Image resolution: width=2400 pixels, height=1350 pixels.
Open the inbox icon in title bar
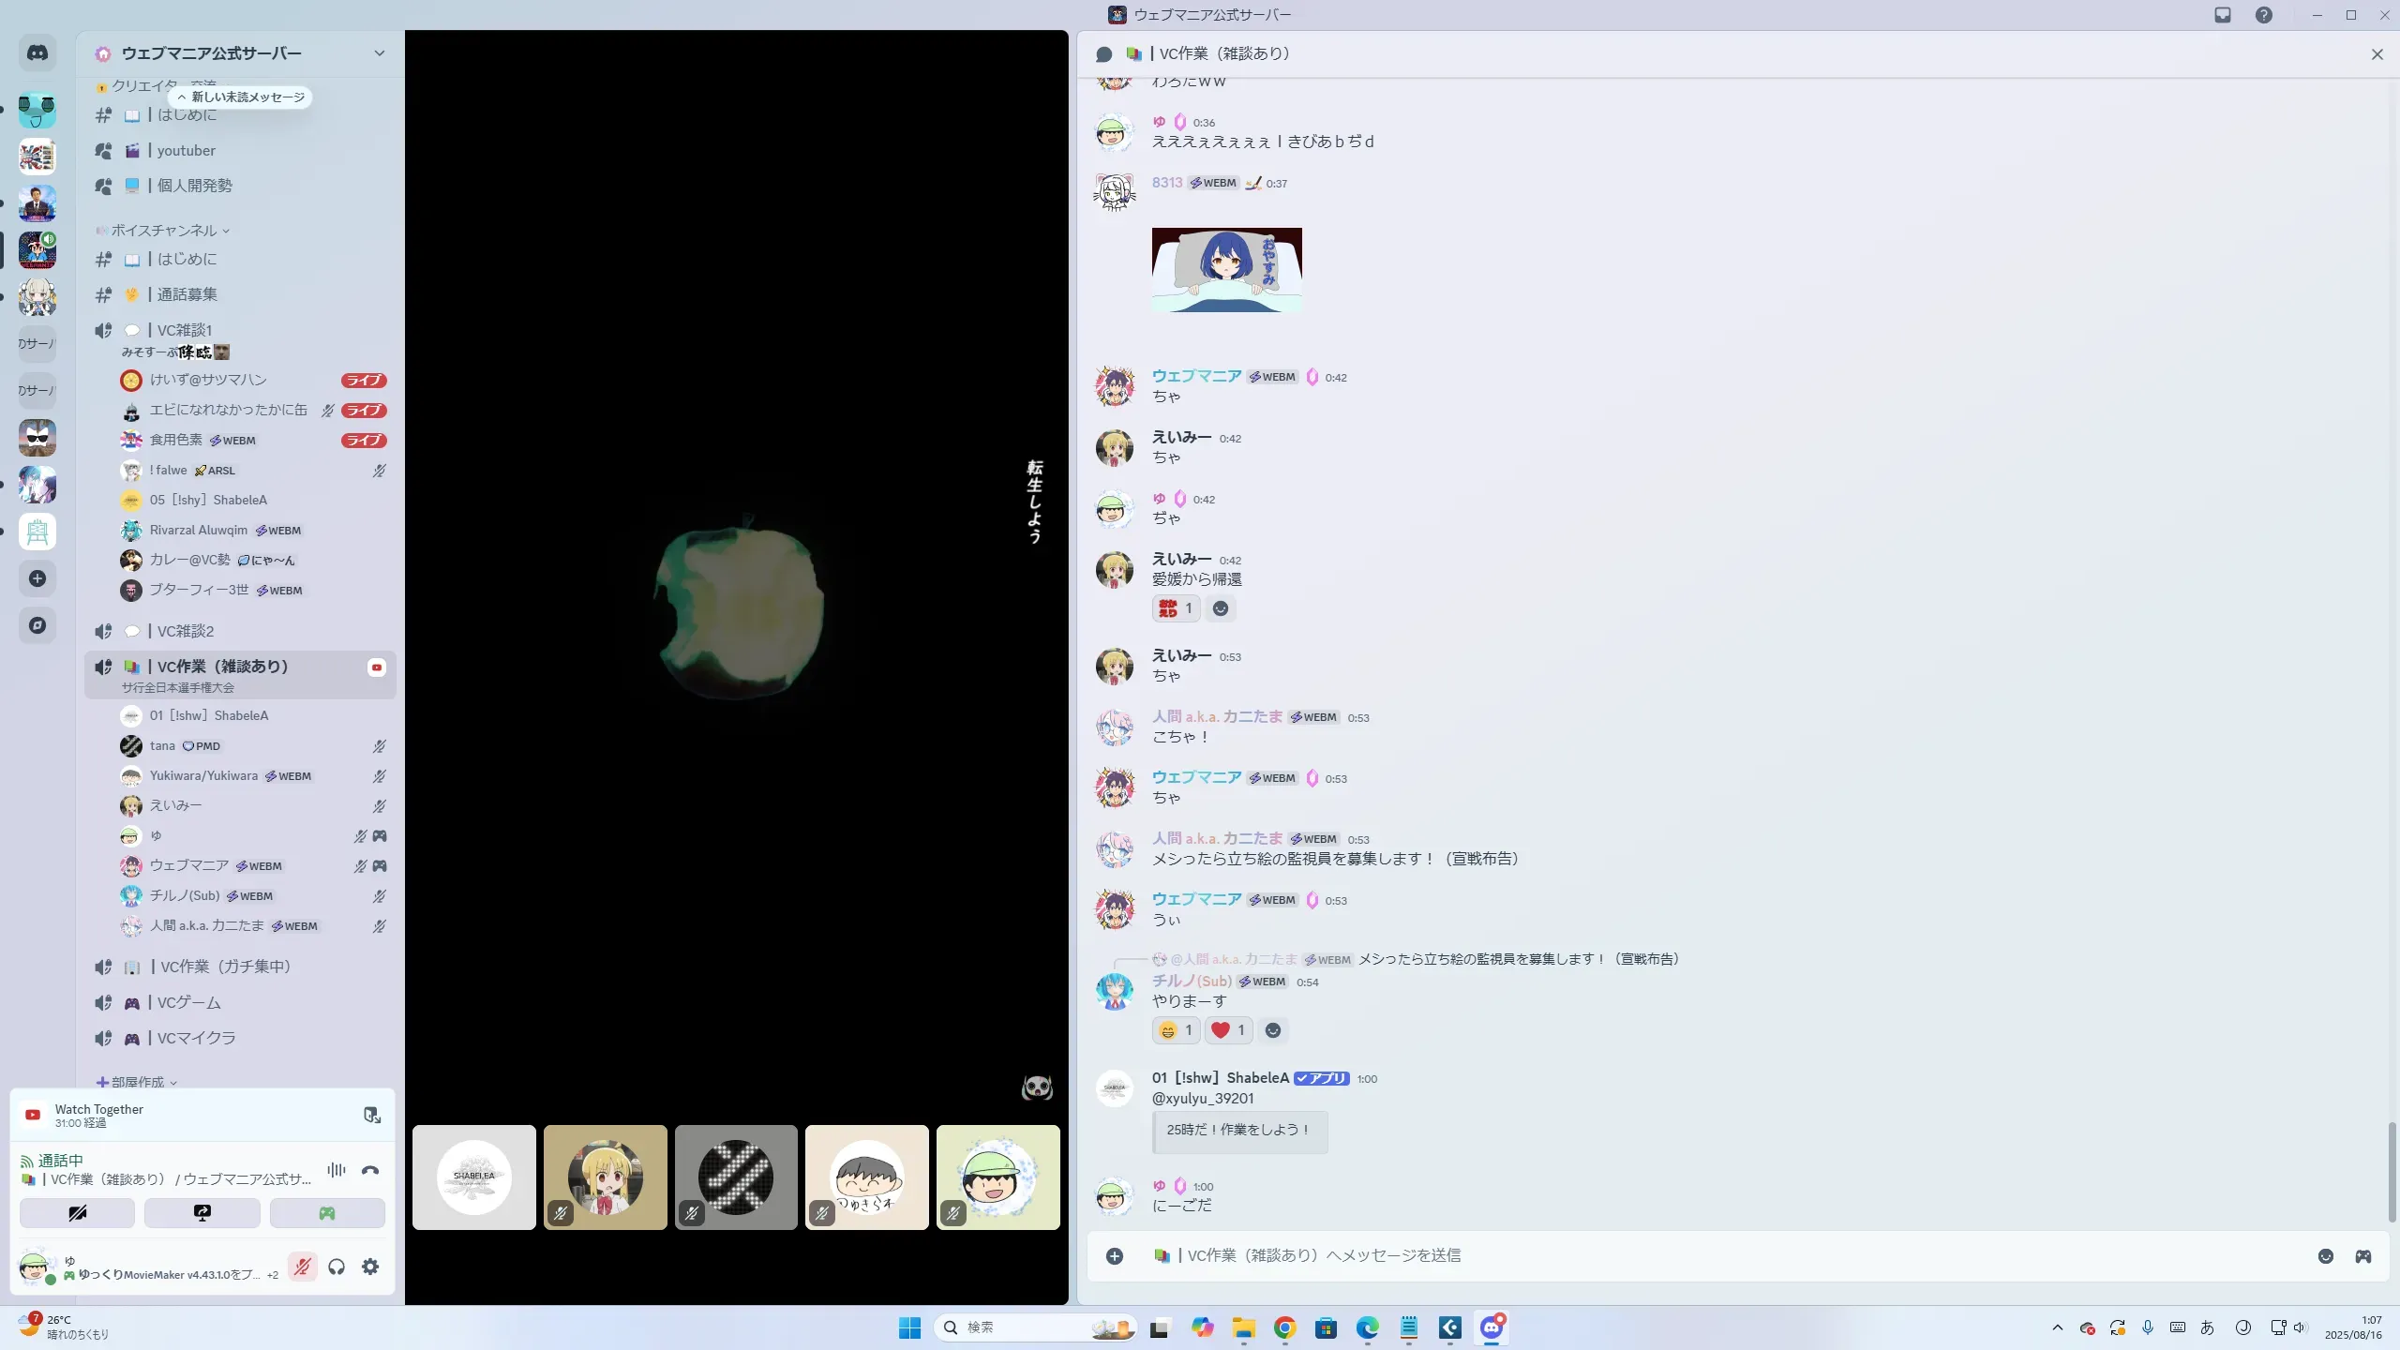click(x=2223, y=15)
